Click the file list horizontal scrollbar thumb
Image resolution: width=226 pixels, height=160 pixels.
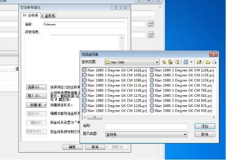coord(95,118)
